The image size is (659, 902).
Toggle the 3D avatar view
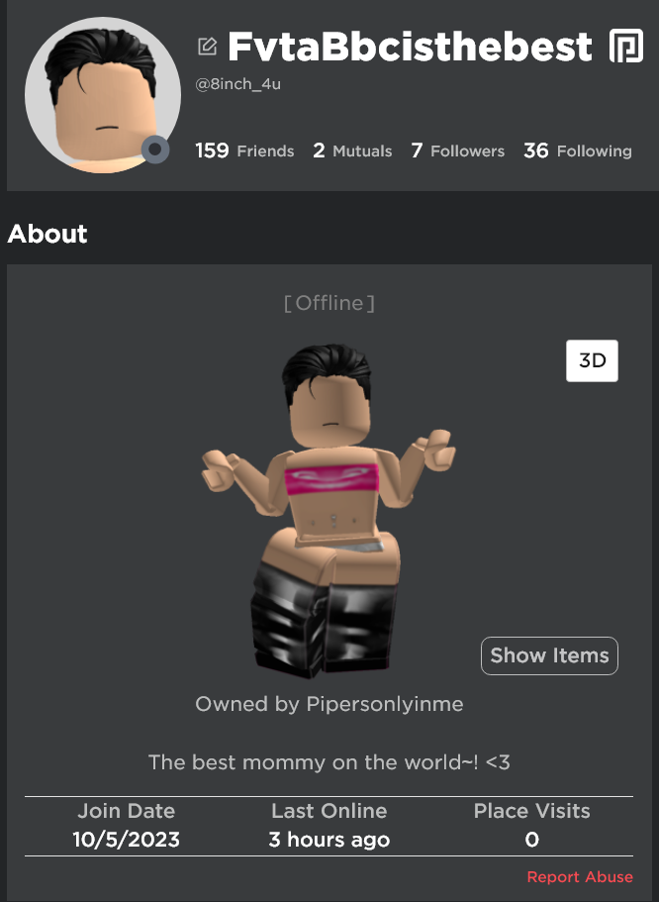[x=592, y=360]
